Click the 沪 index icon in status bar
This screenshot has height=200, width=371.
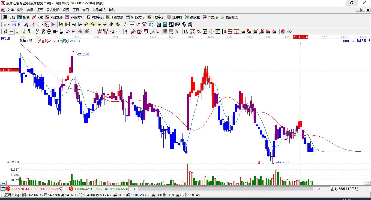pyautogui.click(x=8, y=189)
